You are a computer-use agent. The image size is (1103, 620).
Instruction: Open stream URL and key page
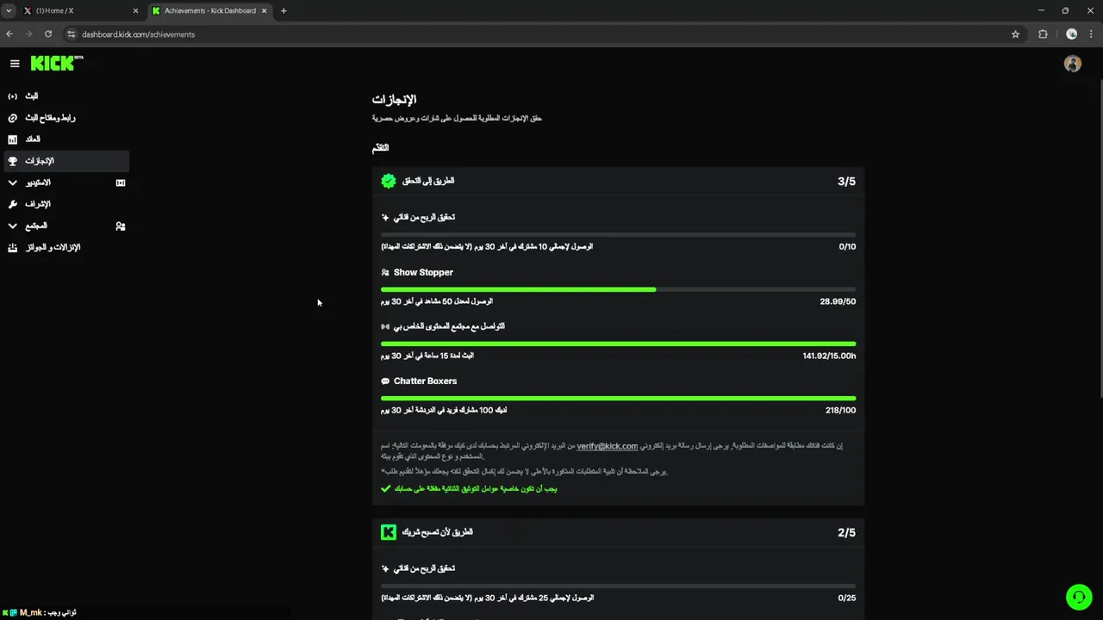coord(49,118)
